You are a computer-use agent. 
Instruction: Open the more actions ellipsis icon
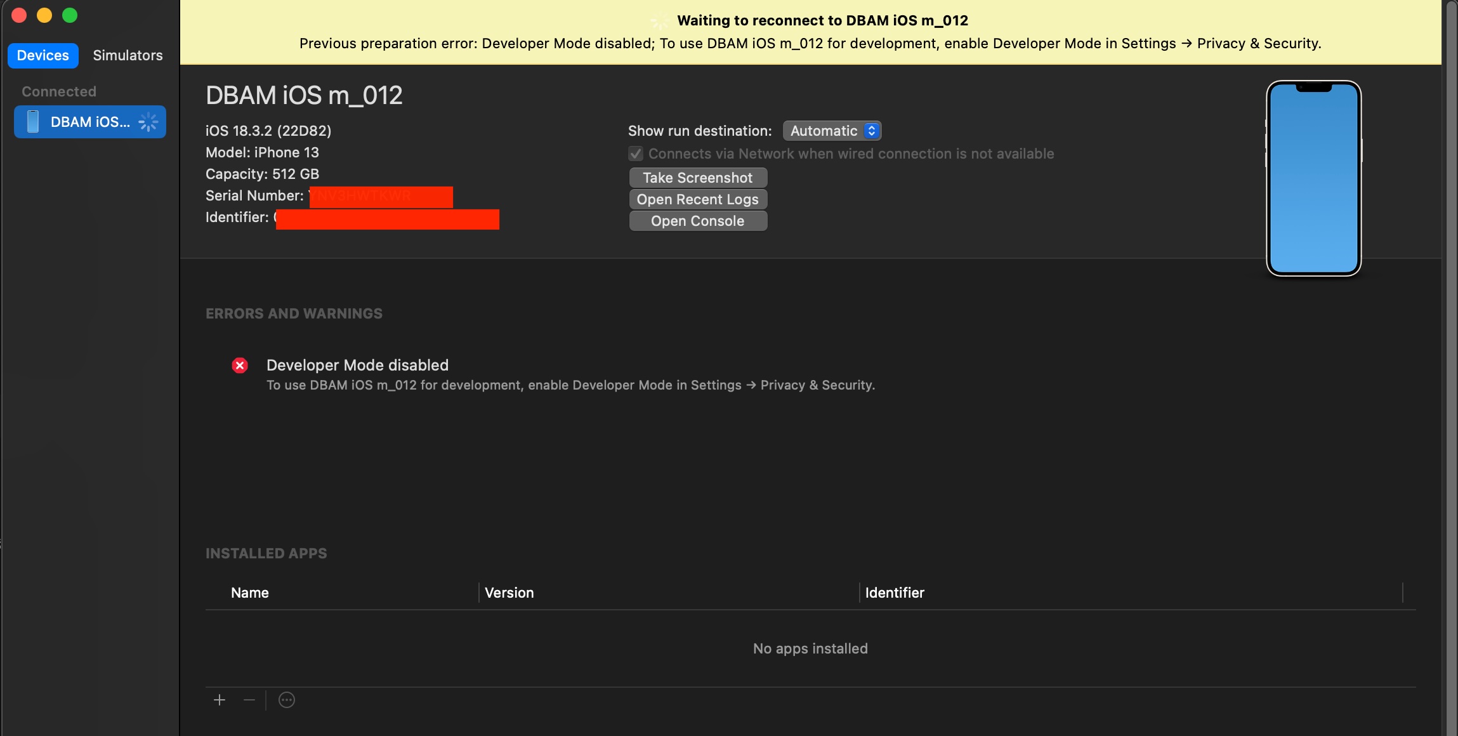(287, 700)
